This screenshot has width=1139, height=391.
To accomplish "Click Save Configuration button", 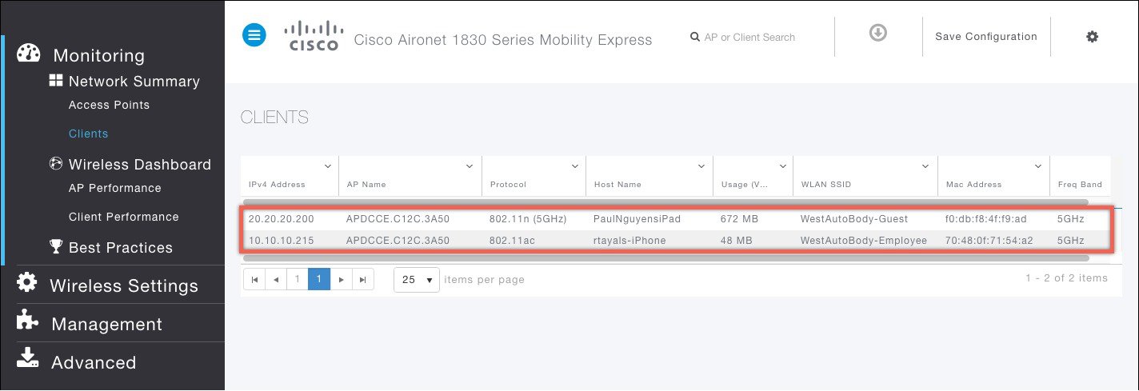I will coord(985,37).
